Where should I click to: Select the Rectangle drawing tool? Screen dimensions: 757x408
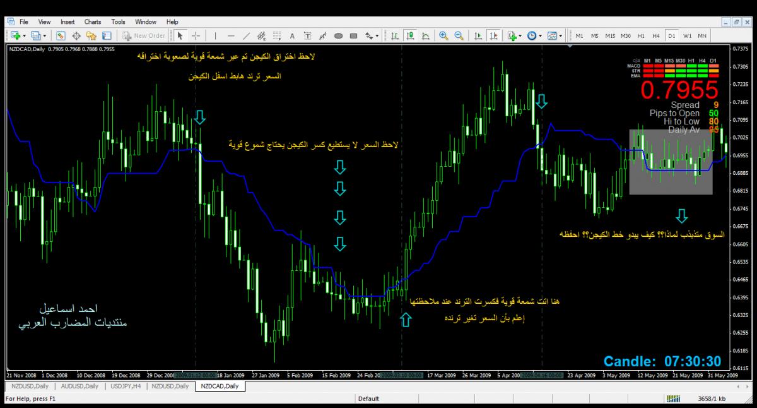353,36
